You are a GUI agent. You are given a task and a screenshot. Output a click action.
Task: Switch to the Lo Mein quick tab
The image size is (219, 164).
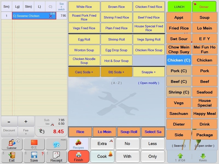(x=105, y=132)
